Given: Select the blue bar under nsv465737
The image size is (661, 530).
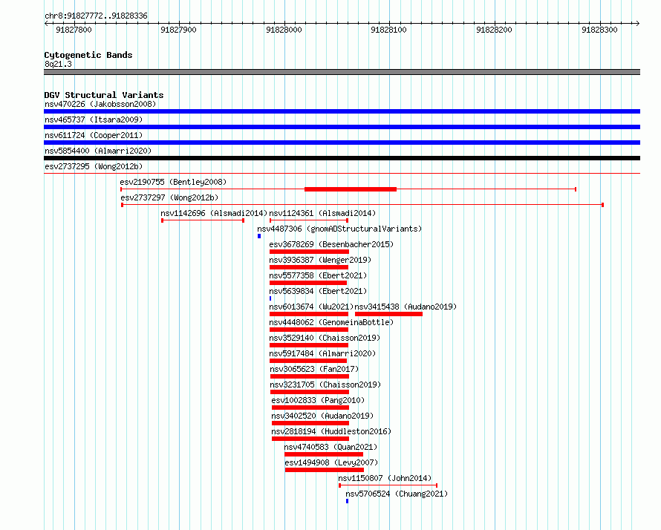Looking at the screenshot, I should pos(342,127).
